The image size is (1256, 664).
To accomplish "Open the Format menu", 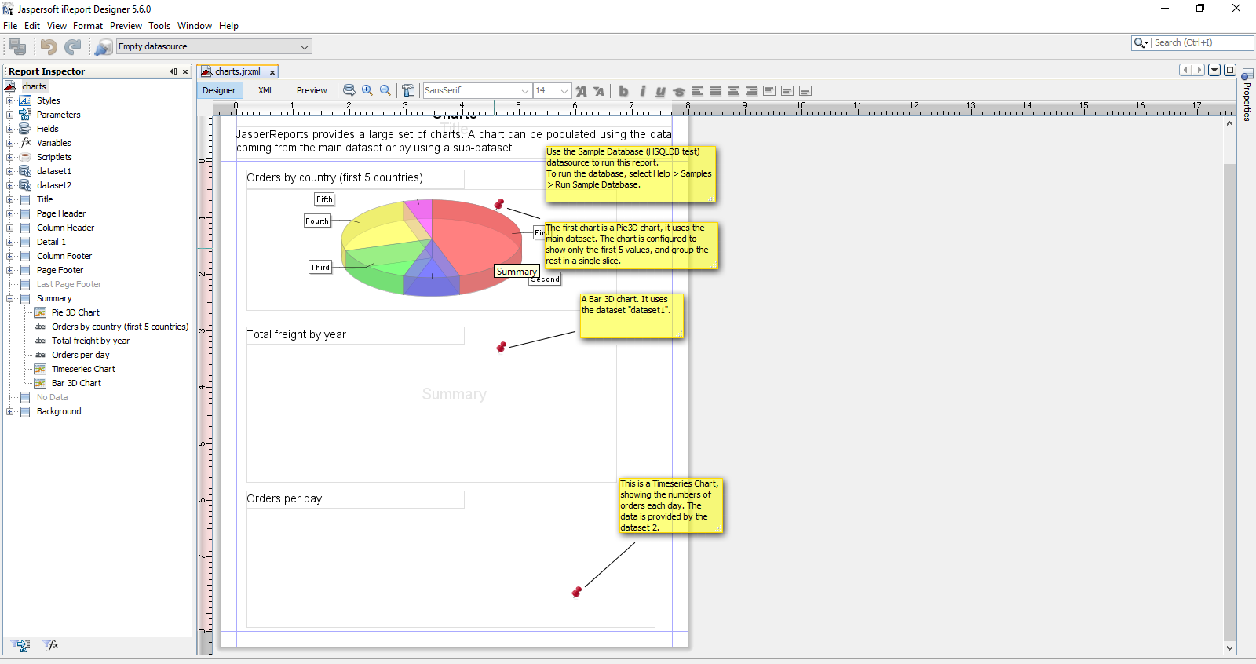I will click(88, 26).
